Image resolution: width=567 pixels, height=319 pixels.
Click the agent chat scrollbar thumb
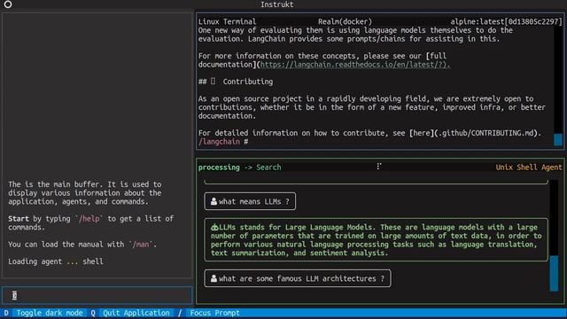point(554,273)
